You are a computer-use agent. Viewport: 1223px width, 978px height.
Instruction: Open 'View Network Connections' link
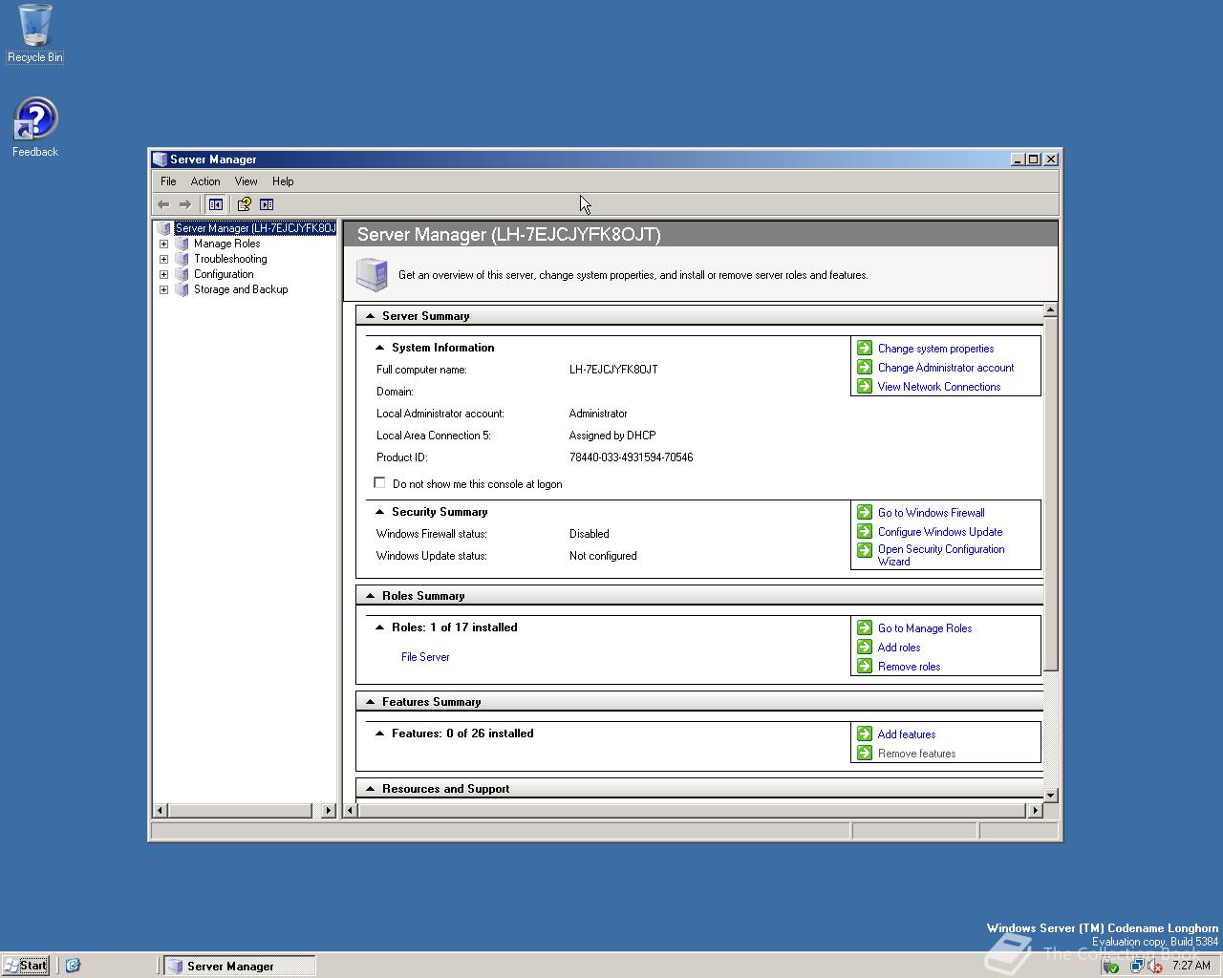click(x=939, y=387)
